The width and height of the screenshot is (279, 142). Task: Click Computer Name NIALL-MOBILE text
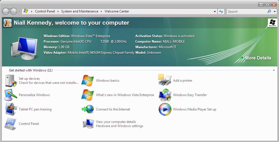point(160,42)
